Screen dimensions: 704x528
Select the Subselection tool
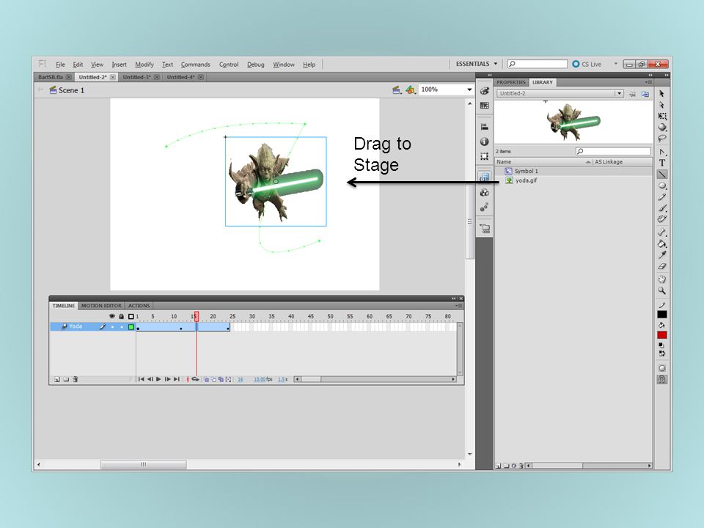[x=661, y=105]
